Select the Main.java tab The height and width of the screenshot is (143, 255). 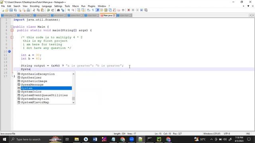pyautogui.click(x=108, y=15)
